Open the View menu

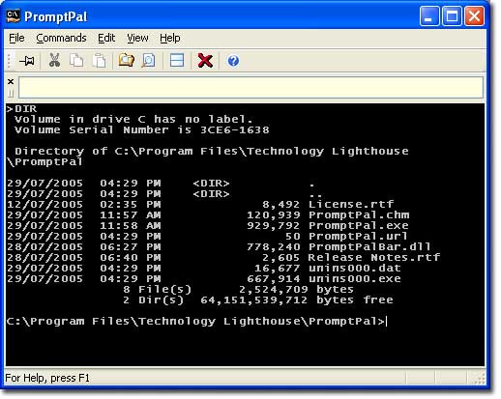coord(137,38)
